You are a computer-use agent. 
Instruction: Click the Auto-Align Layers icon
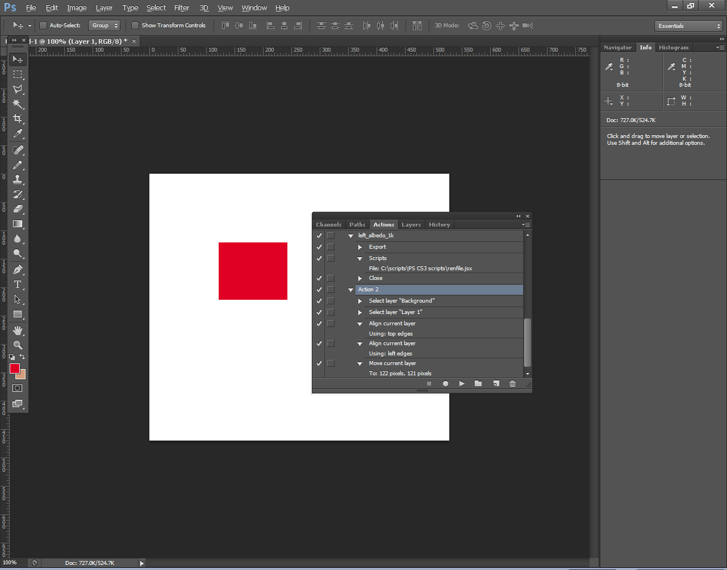coord(417,26)
